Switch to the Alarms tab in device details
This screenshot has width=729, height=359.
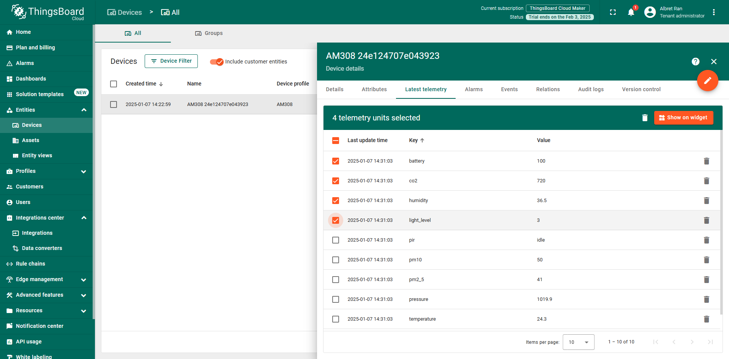pos(474,90)
